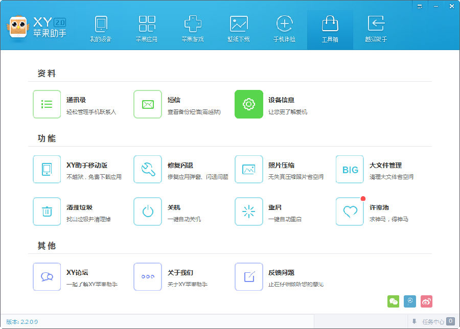Click the XY苹果助手 owl logo
460x329 pixels.
(18, 27)
